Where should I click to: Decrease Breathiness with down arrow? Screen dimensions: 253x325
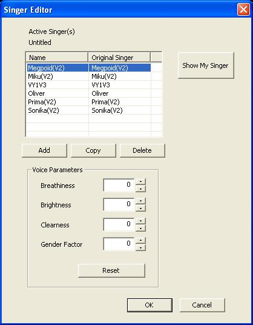click(x=140, y=189)
